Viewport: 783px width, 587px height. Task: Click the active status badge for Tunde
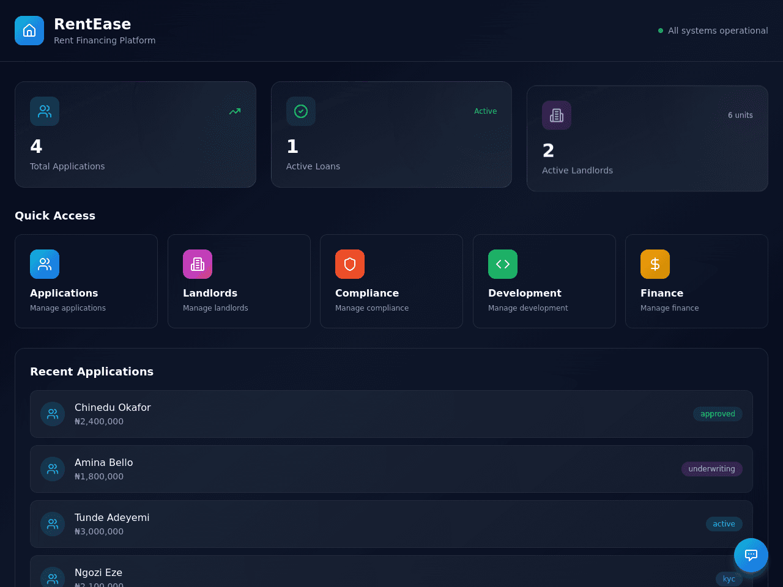click(x=724, y=524)
